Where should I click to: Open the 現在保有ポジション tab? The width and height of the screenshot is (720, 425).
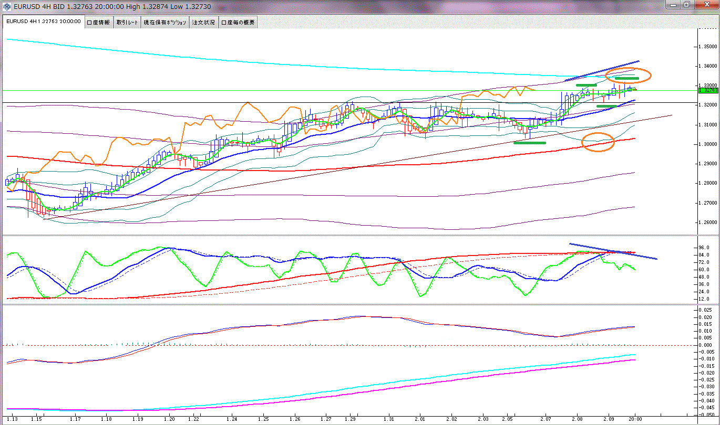[x=165, y=23]
